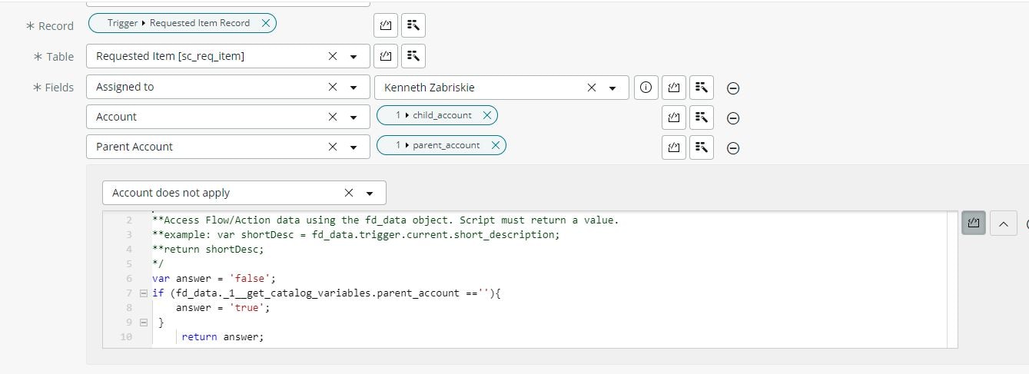Expand the Kenneth Zabriskie reference dropdown
1029x374 pixels.
tap(612, 88)
